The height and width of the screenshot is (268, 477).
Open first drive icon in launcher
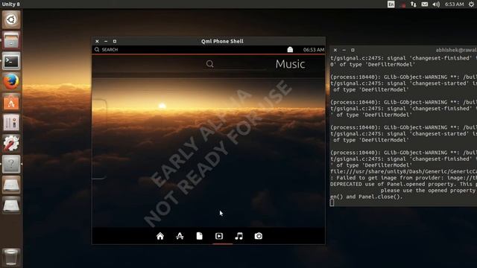point(11,185)
